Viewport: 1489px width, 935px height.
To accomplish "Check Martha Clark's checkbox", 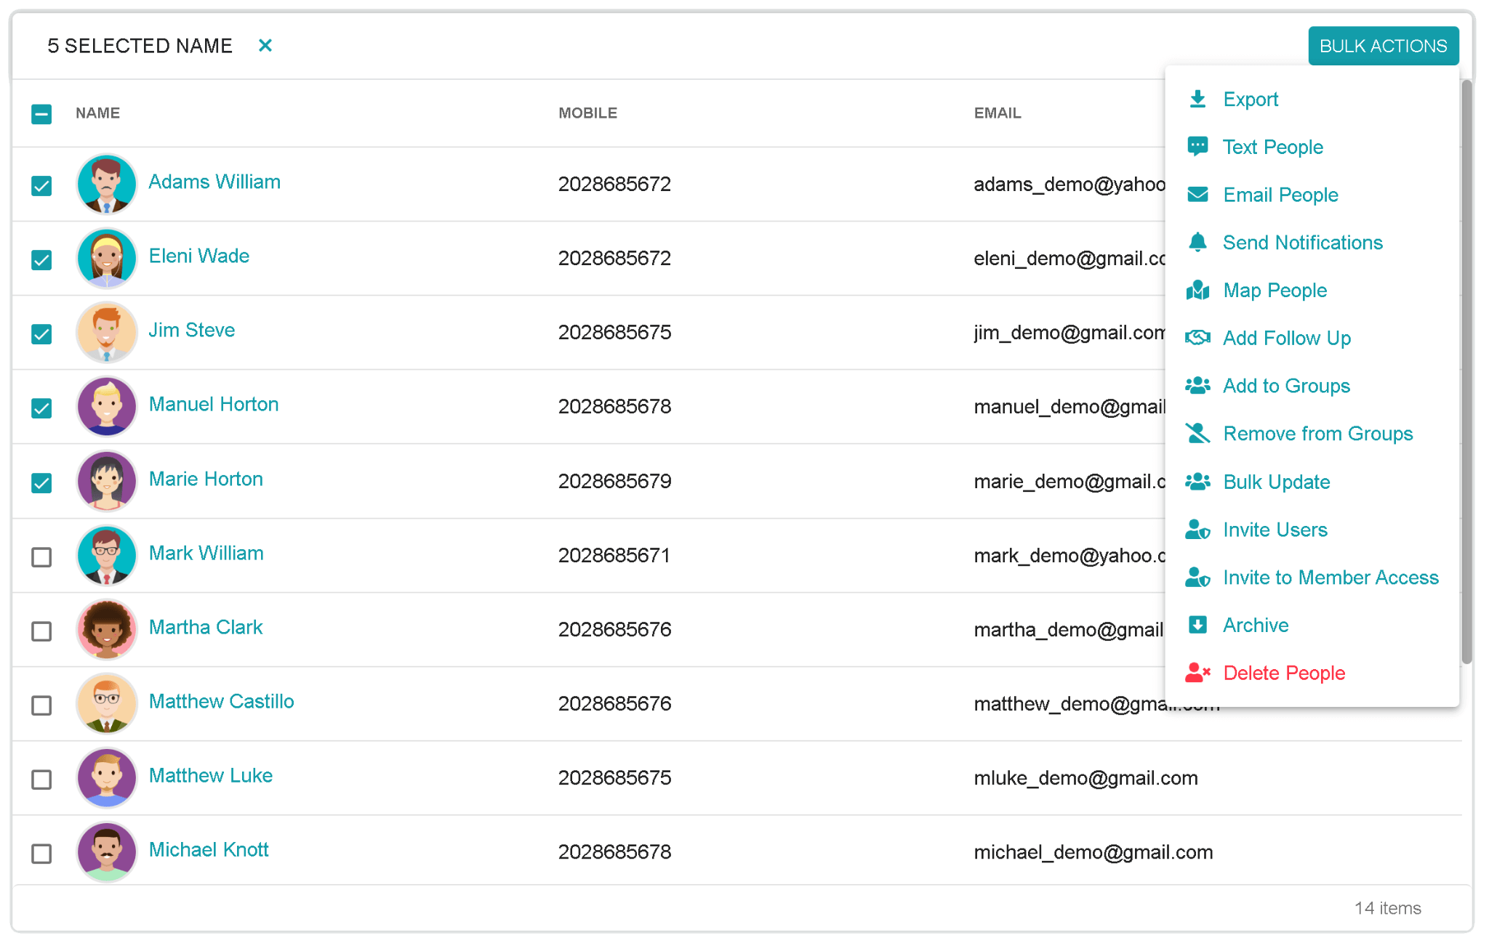I will point(41,631).
